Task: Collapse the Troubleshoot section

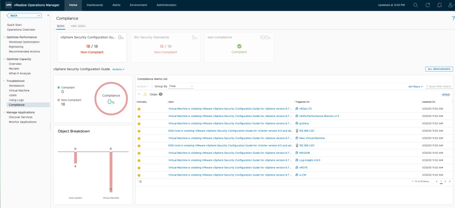Action: coord(4,81)
